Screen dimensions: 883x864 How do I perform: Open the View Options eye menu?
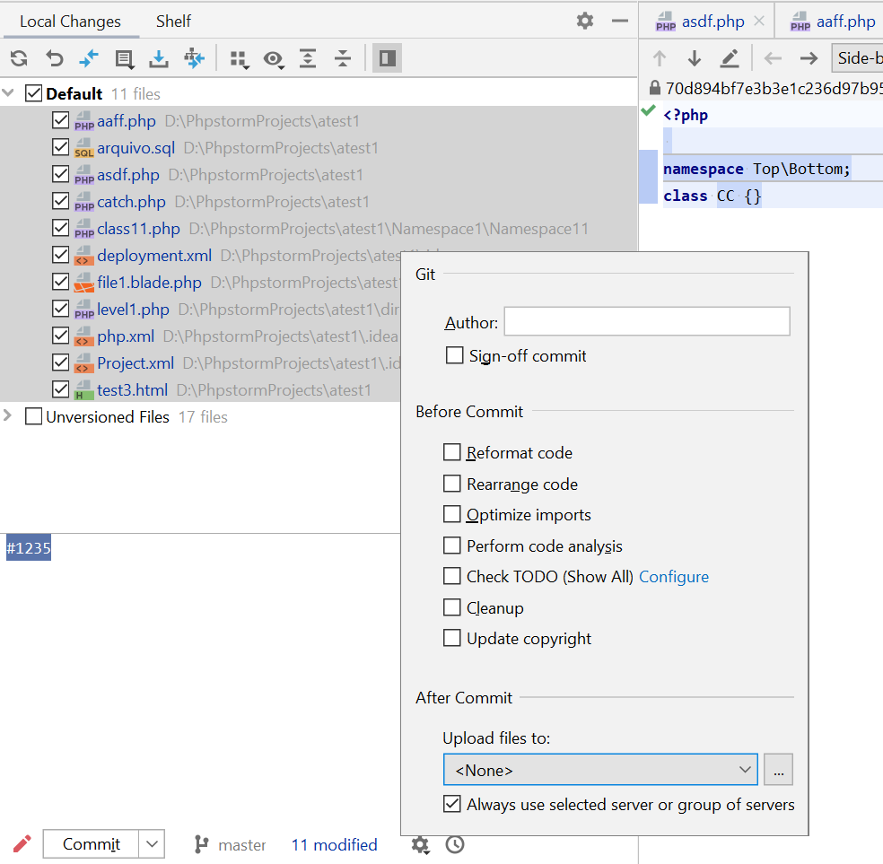tap(274, 58)
